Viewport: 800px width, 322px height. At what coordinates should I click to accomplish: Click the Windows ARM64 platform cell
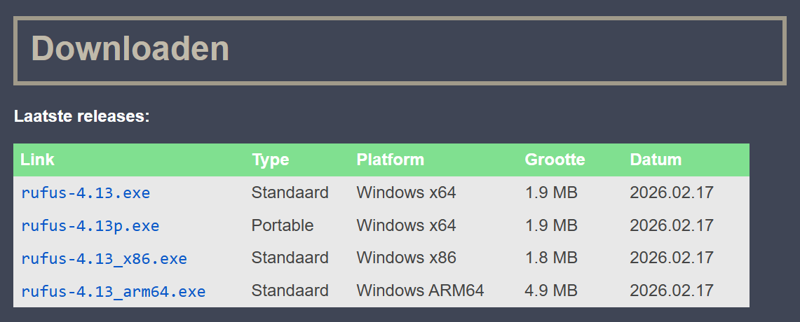click(x=420, y=290)
